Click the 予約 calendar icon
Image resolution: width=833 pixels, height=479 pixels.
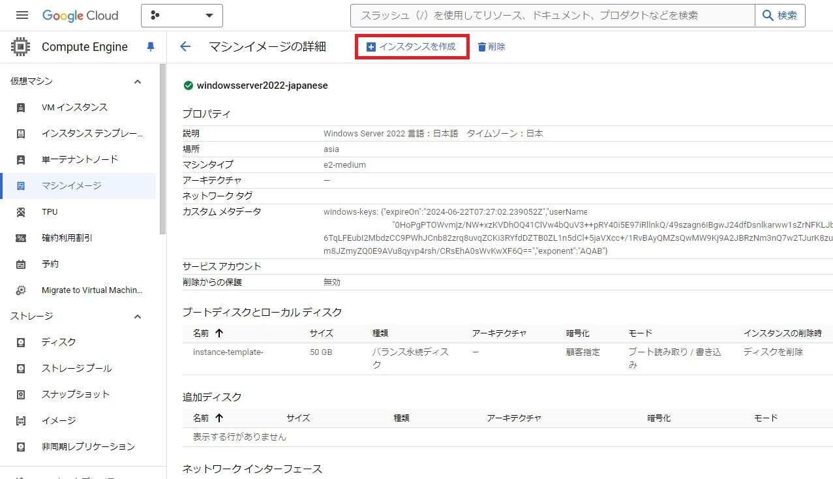tap(21, 264)
